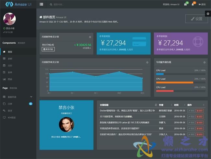Open the envelope messages icon
Viewport: 211px width, 159px height.
185,5
